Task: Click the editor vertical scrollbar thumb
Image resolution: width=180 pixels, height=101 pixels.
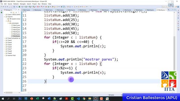Action: [x=174, y=53]
